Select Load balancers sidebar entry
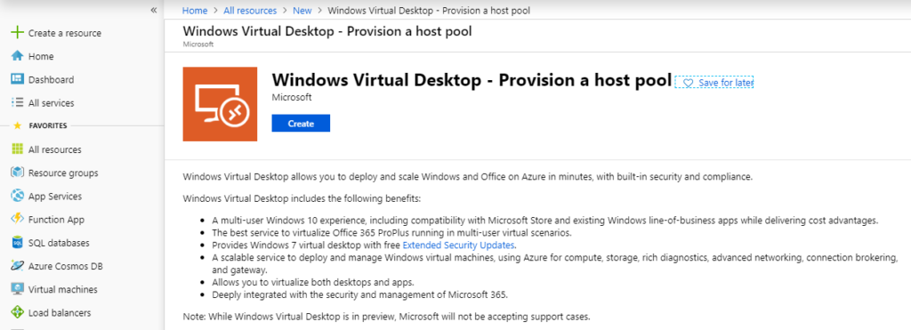The width and height of the screenshot is (911, 330). pos(60,312)
